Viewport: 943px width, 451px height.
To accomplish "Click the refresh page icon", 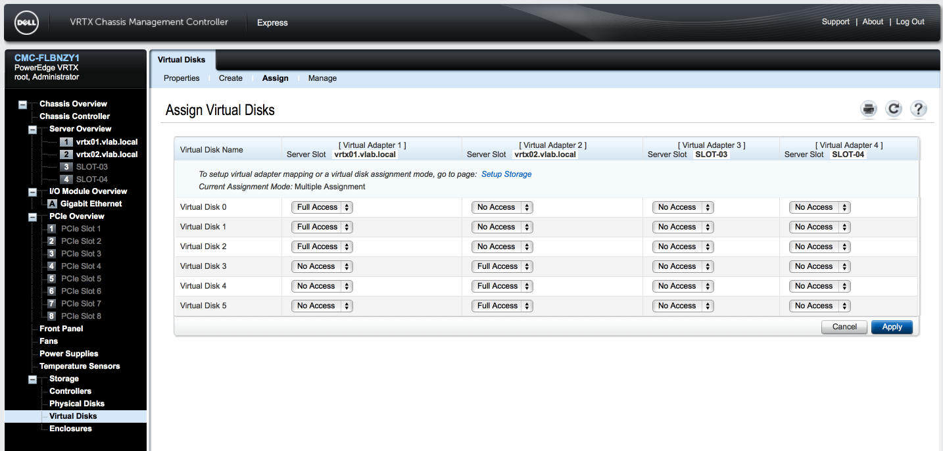I will (893, 109).
